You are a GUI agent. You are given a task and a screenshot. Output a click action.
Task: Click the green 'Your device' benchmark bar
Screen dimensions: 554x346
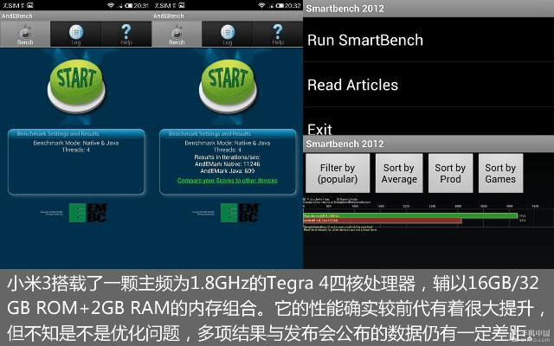click(410, 215)
